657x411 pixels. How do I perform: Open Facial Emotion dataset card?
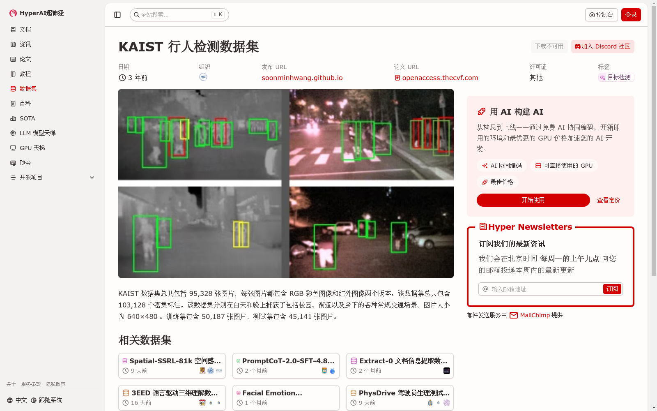(286, 398)
